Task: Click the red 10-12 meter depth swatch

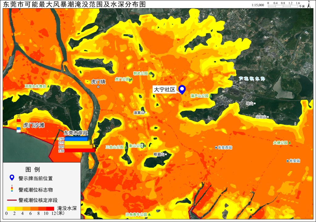Action: [x=50, y=208]
